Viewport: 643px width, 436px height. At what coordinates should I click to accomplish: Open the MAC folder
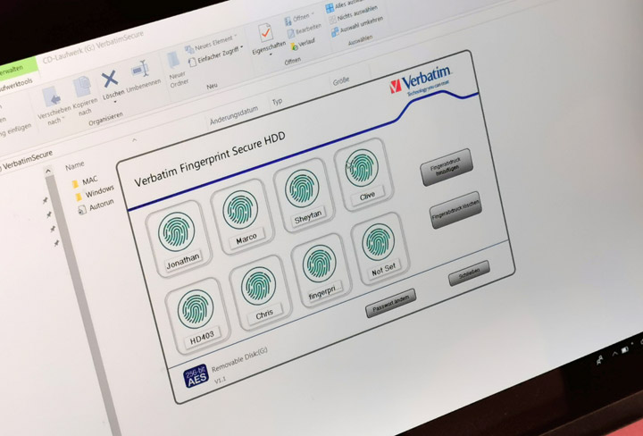[x=85, y=180]
